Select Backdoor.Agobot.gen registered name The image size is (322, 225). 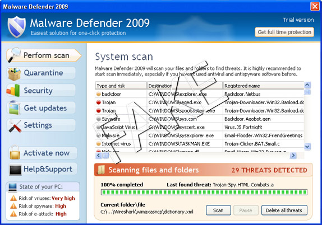(247, 119)
